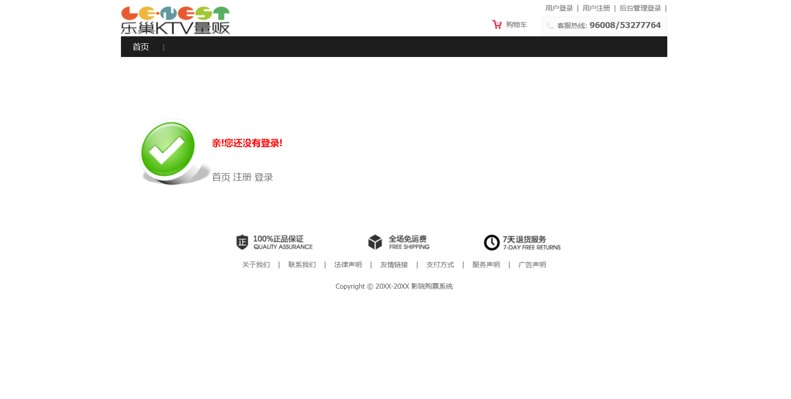Open 用户注册 link at top
Viewport: 791px width, 399px height.
click(x=596, y=8)
